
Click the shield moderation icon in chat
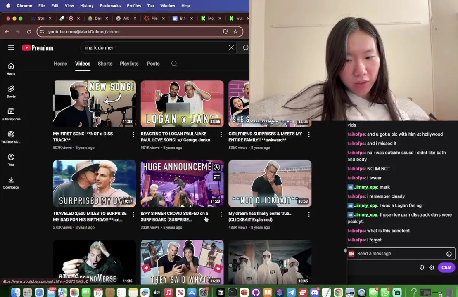[x=422, y=268]
